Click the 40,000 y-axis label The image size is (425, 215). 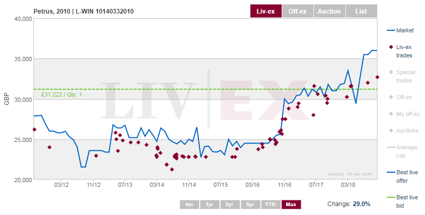tap(23, 19)
